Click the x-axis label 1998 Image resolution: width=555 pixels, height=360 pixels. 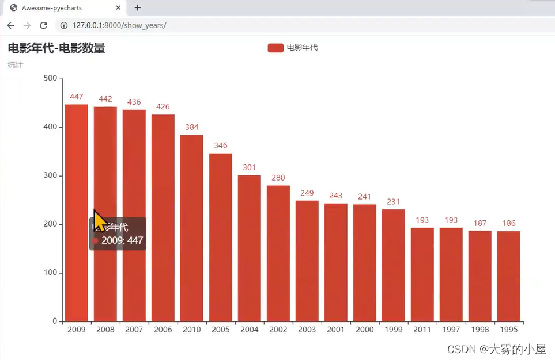pyautogui.click(x=480, y=330)
